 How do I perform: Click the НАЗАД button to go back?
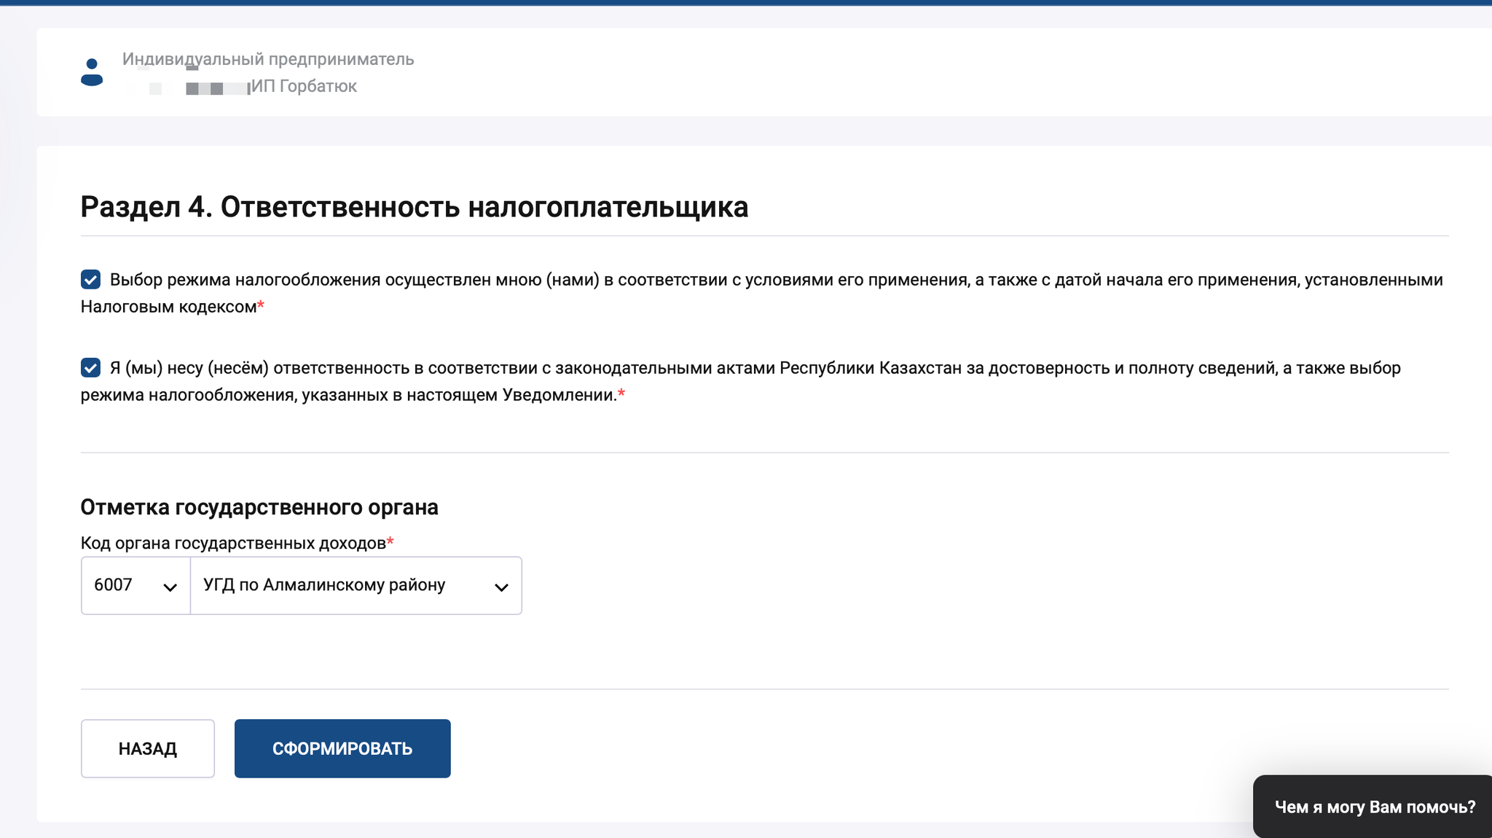(147, 748)
